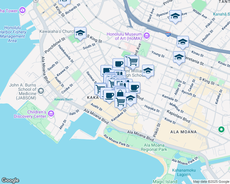
Task: Open shopping cart marker above Kamakee St
Action: 121,102
